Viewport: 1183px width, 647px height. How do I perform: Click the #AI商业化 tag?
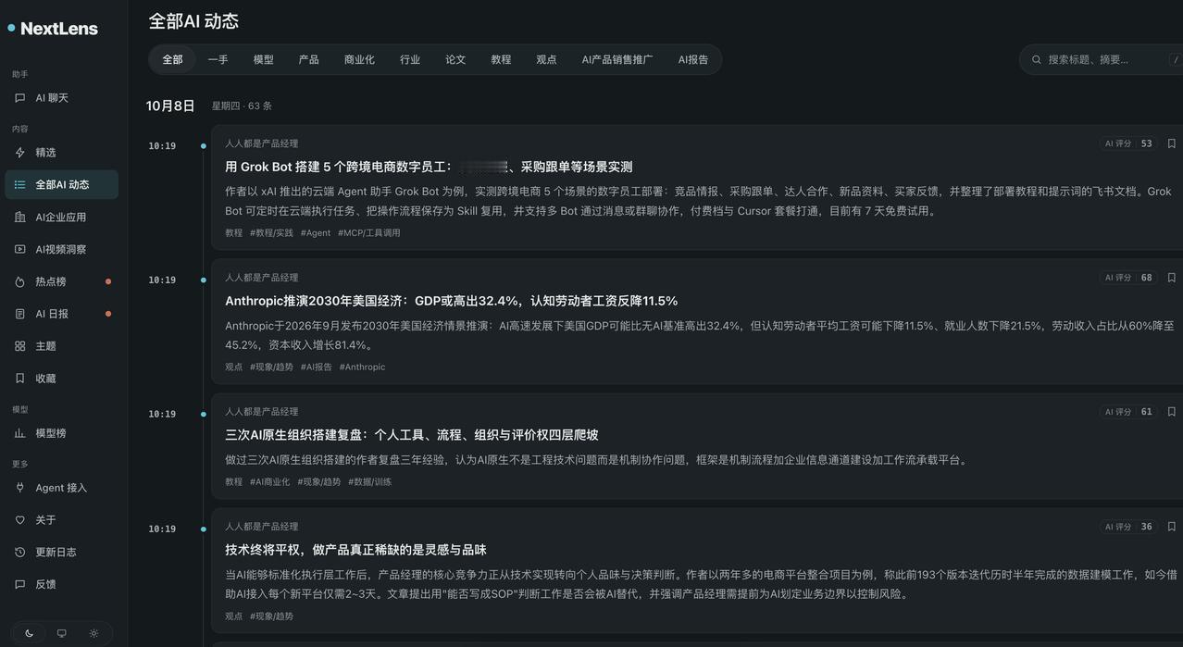269,482
